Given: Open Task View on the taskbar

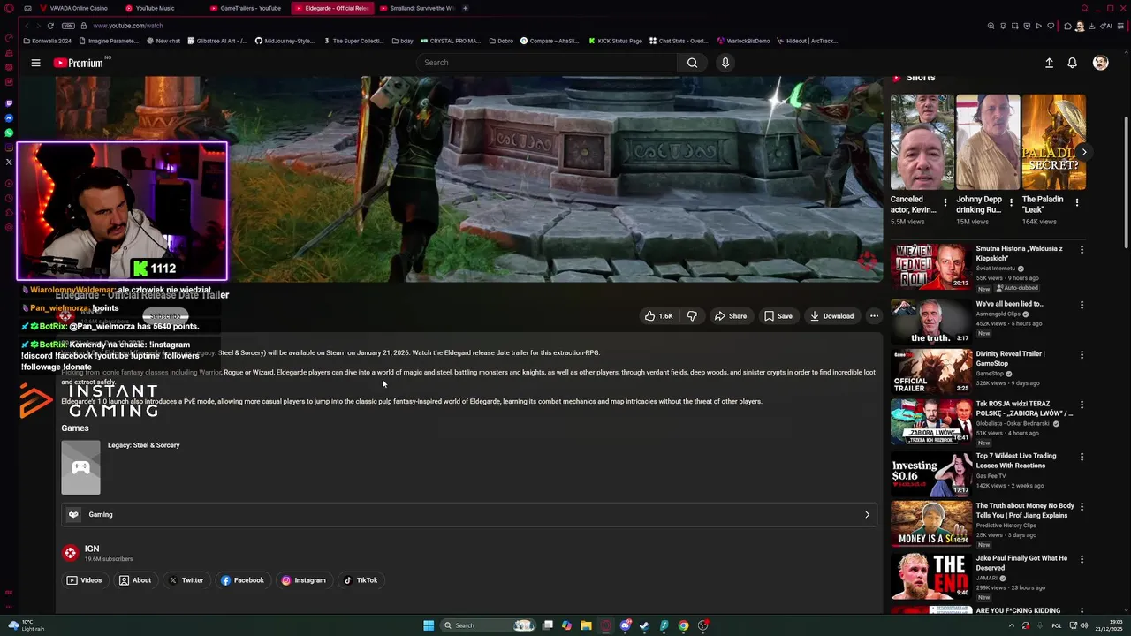Looking at the screenshot, I should pos(548,625).
